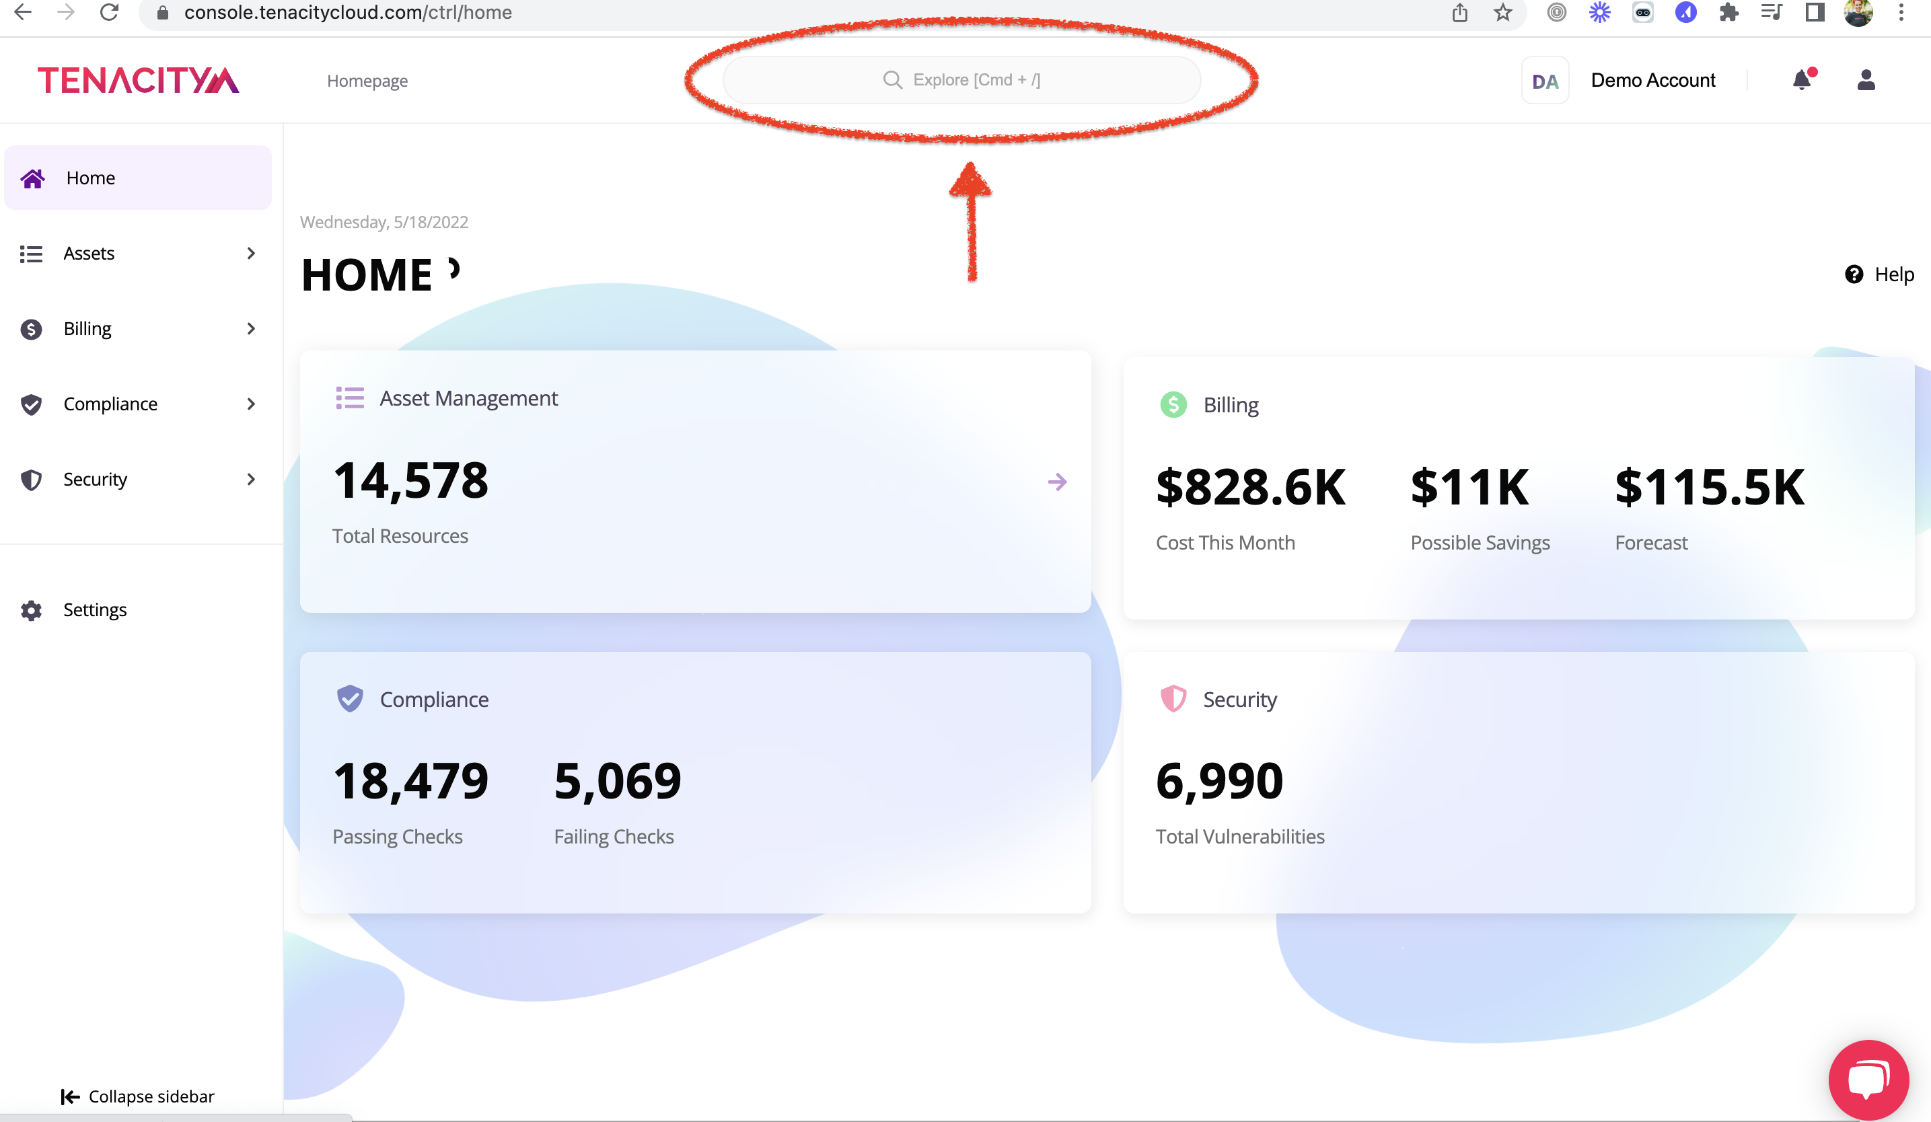This screenshot has width=1931, height=1122.
Task: Click the Help link
Action: tap(1880, 274)
